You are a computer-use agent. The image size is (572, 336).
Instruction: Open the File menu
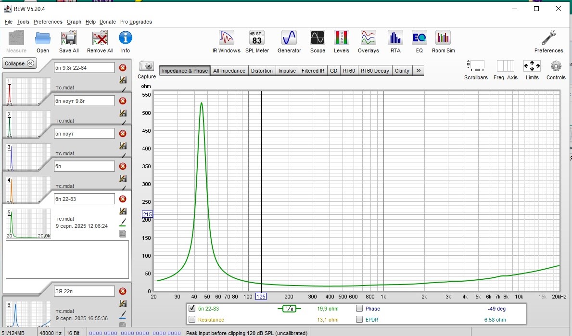8,22
